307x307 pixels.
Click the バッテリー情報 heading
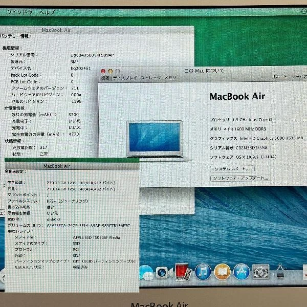point(15,36)
